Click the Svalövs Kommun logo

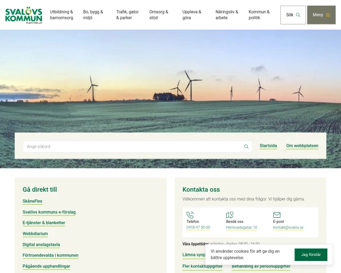(x=23, y=15)
